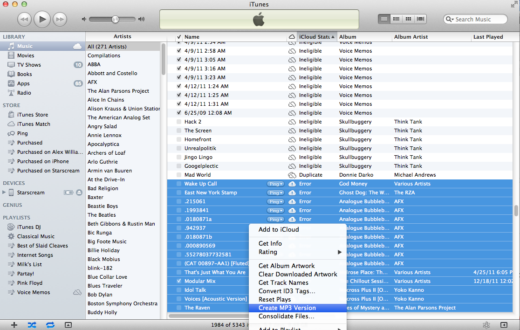
Task: Select Get Info in context menu
Action: [x=270, y=243]
